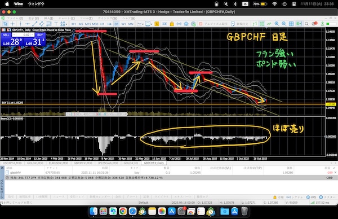Select the trendline drawing tool
The height and width of the screenshot is (219, 338).
(35, 24)
